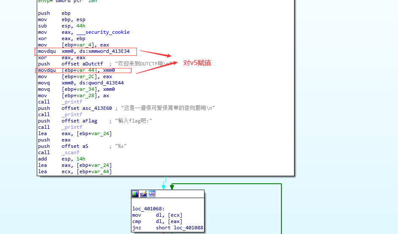
Task: Select the 'cmp dl, [eax]' instruction
Action: (157, 222)
